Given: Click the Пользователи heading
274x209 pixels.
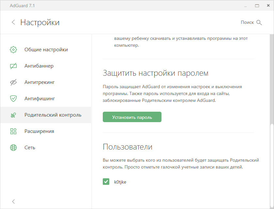Looking at the screenshot, I should coord(128,147).
